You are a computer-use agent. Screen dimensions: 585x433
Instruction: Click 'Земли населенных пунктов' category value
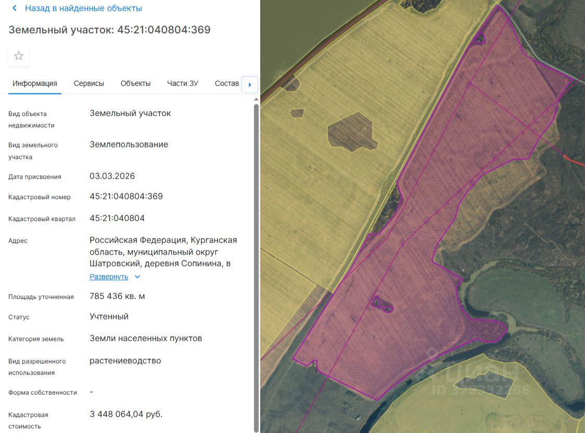click(x=146, y=338)
